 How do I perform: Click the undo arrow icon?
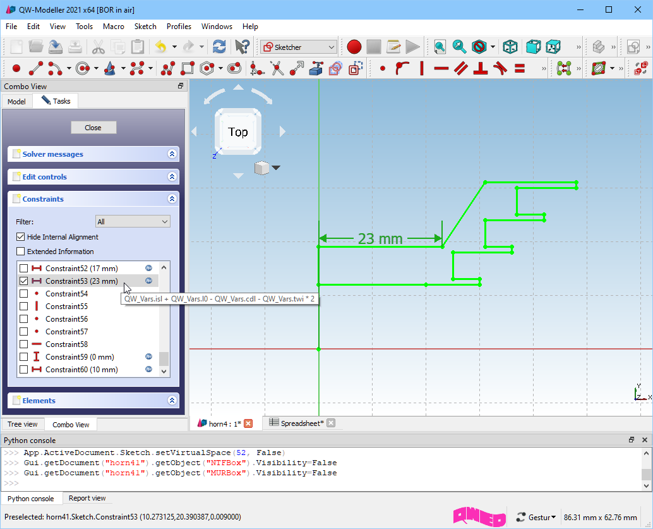tap(161, 47)
